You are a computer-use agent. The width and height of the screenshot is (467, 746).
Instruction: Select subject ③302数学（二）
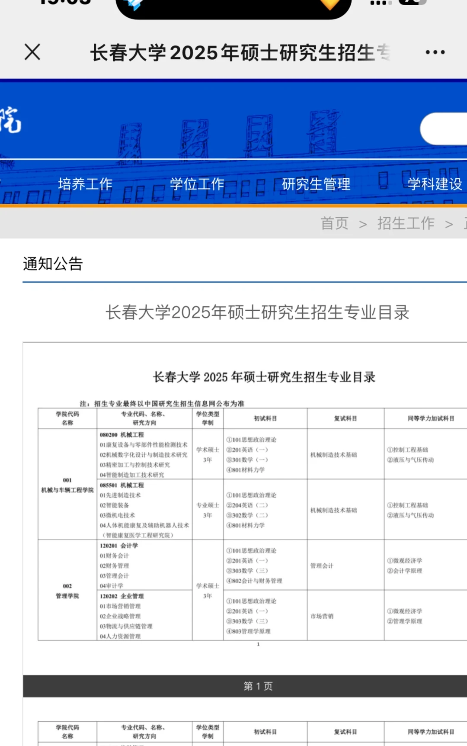[247, 515]
